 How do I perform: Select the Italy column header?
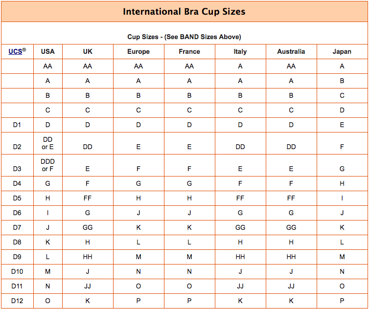tap(240, 51)
